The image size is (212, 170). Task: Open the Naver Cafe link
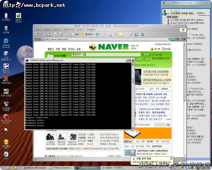coord(58,49)
